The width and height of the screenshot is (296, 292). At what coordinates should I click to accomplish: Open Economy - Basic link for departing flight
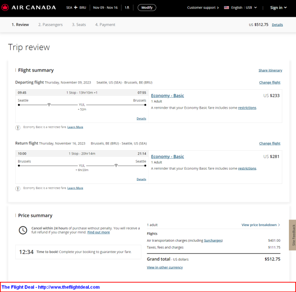coord(167,95)
